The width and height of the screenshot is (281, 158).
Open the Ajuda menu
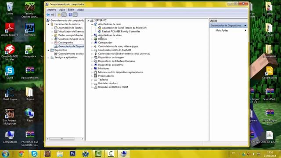80,10
